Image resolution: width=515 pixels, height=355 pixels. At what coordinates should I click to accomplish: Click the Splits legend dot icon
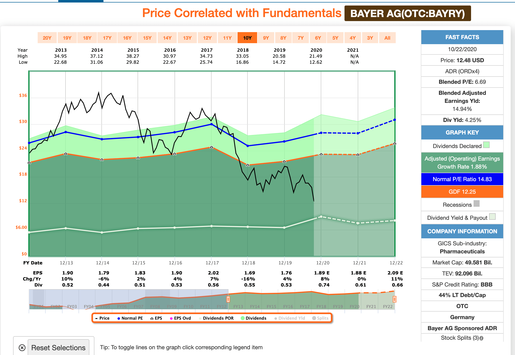pyautogui.click(x=314, y=318)
